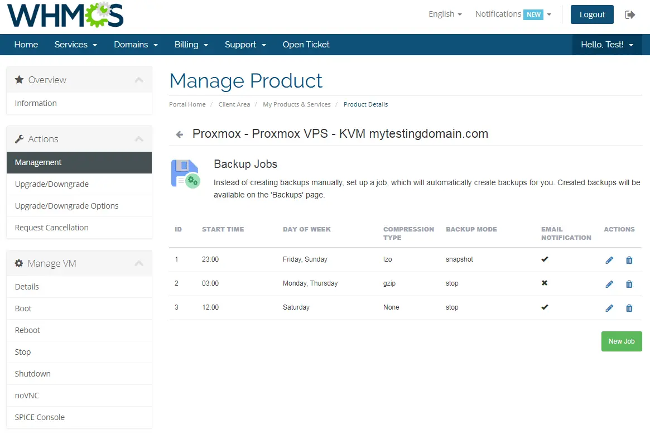The height and width of the screenshot is (434, 650).
Task: Click the ID column header
Action: tap(178, 229)
